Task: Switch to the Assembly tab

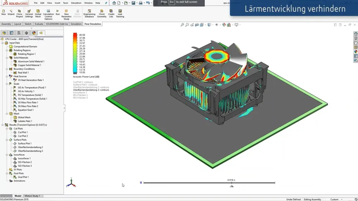Action: (6, 24)
